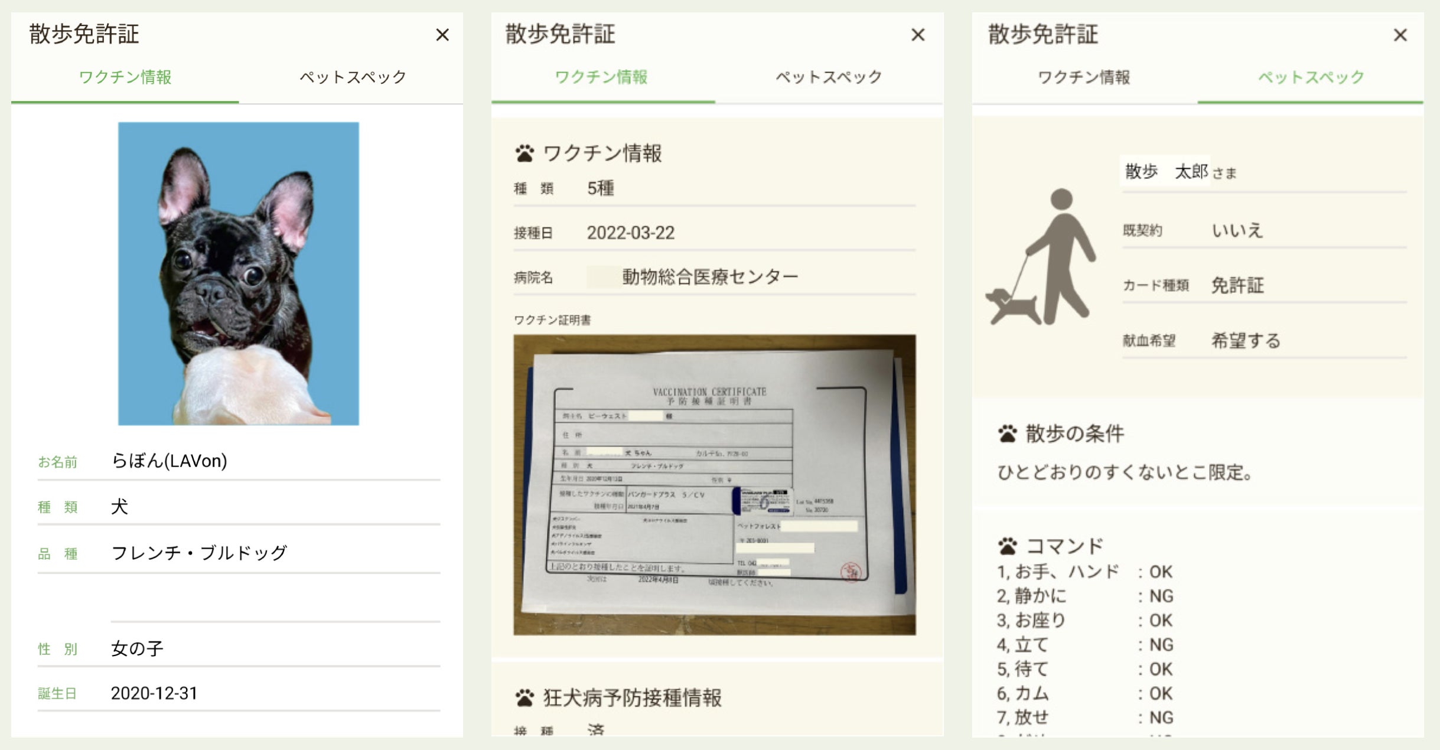Switch to ペットスペック tab in left panel
Screen dimensions: 1440x750
point(353,77)
